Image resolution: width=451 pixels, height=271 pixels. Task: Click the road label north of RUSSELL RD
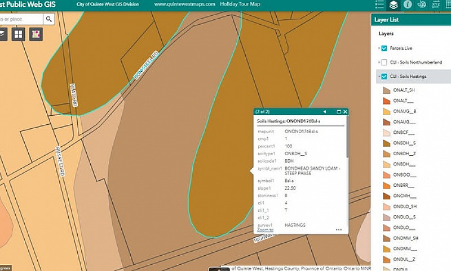tap(74, 95)
